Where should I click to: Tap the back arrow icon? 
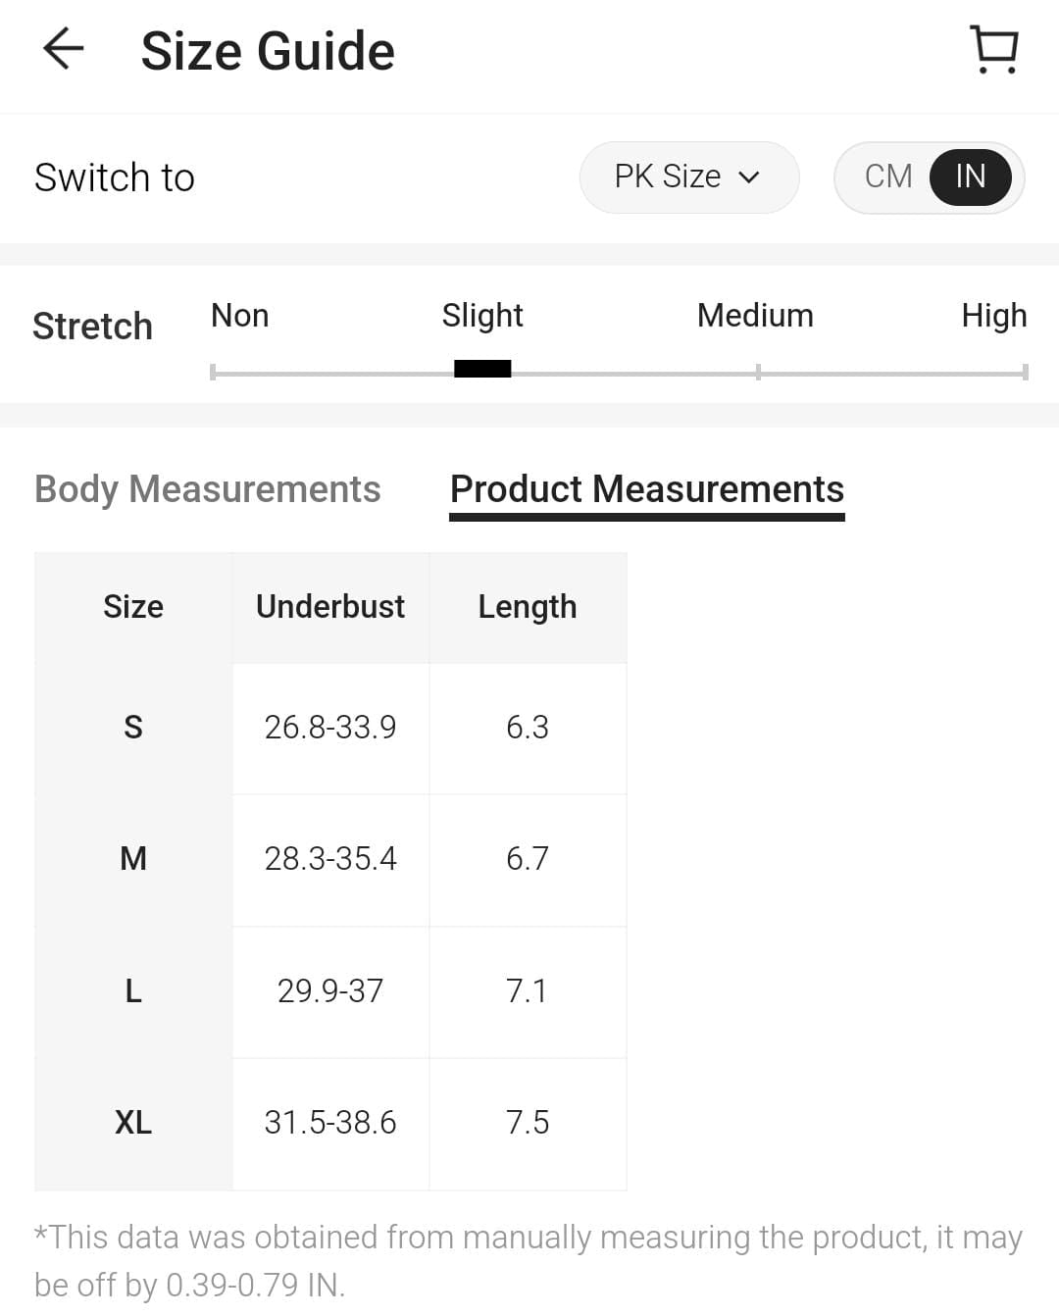(x=64, y=49)
